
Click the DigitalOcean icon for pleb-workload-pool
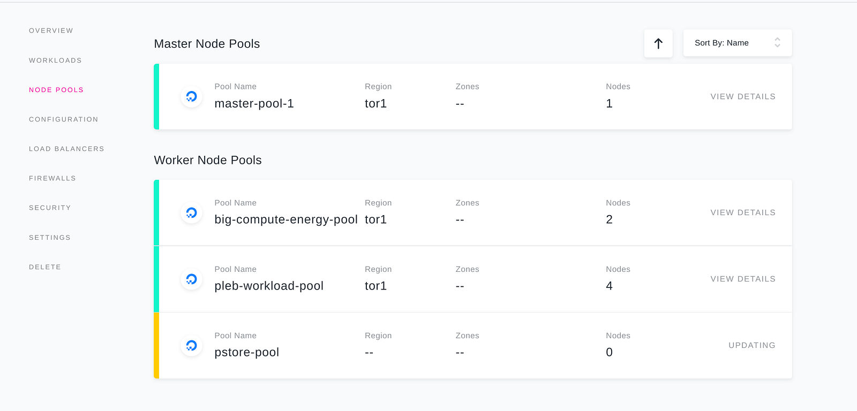click(x=191, y=279)
